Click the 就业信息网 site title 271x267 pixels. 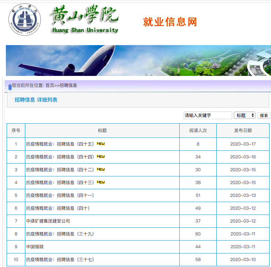coord(170,22)
